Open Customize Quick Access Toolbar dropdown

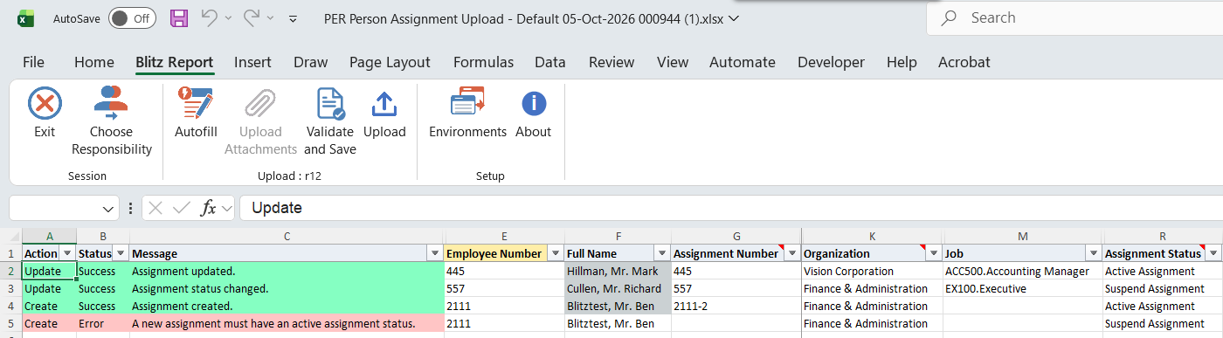293,17
